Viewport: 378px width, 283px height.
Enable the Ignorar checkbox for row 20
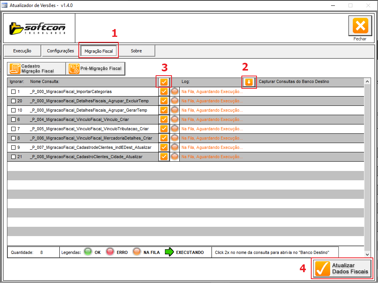[14, 101]
